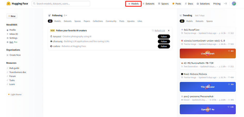The width and height of the screenshot is (244, 117).
Task: Click the 'NEW' badge in creators card
Action: tap(52, 31)
